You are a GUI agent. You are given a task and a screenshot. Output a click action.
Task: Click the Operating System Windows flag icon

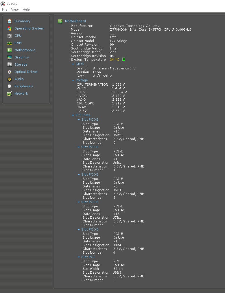point(10,28)
